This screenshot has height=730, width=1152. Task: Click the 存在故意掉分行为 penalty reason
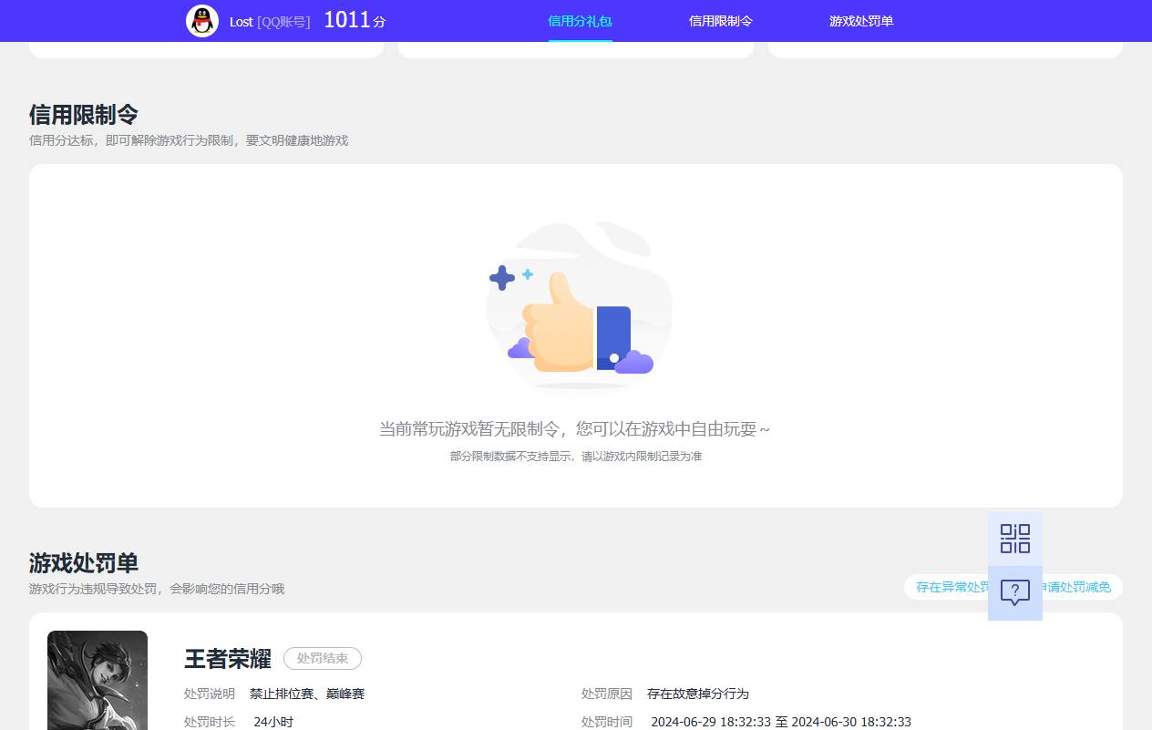[x=698, y=694]
